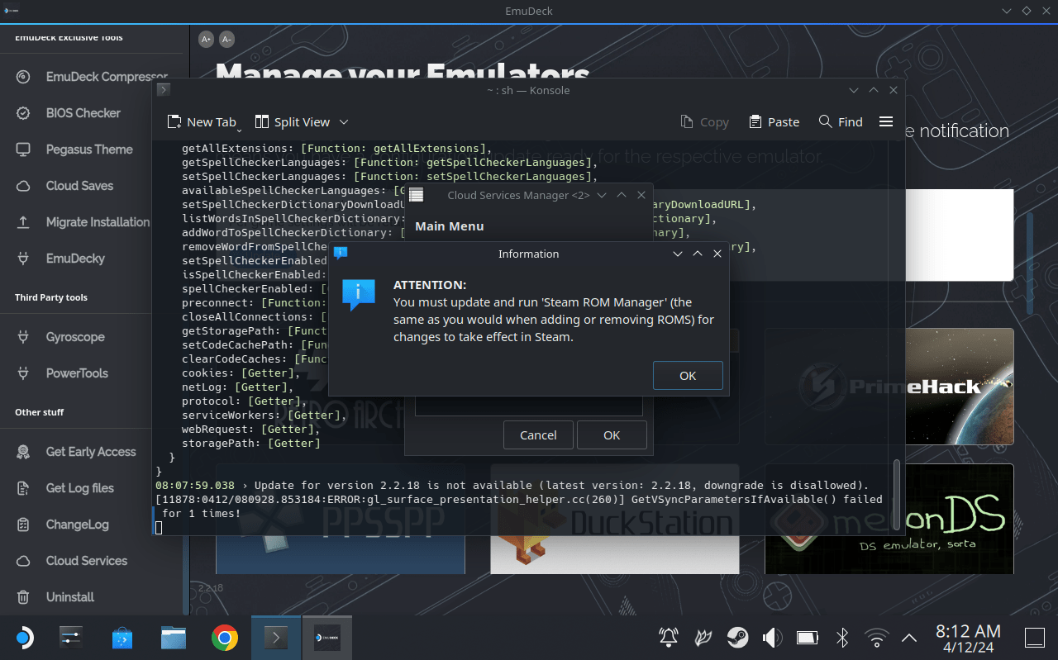Click OK in Information dialog
The width and height of the screenshot is (1058, 660).
pos(688,375)
